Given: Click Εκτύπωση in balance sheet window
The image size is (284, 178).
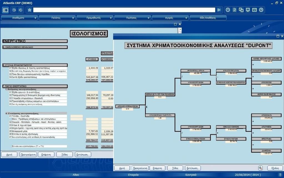Looking at the screenshot, I should [x=83, y=155].
